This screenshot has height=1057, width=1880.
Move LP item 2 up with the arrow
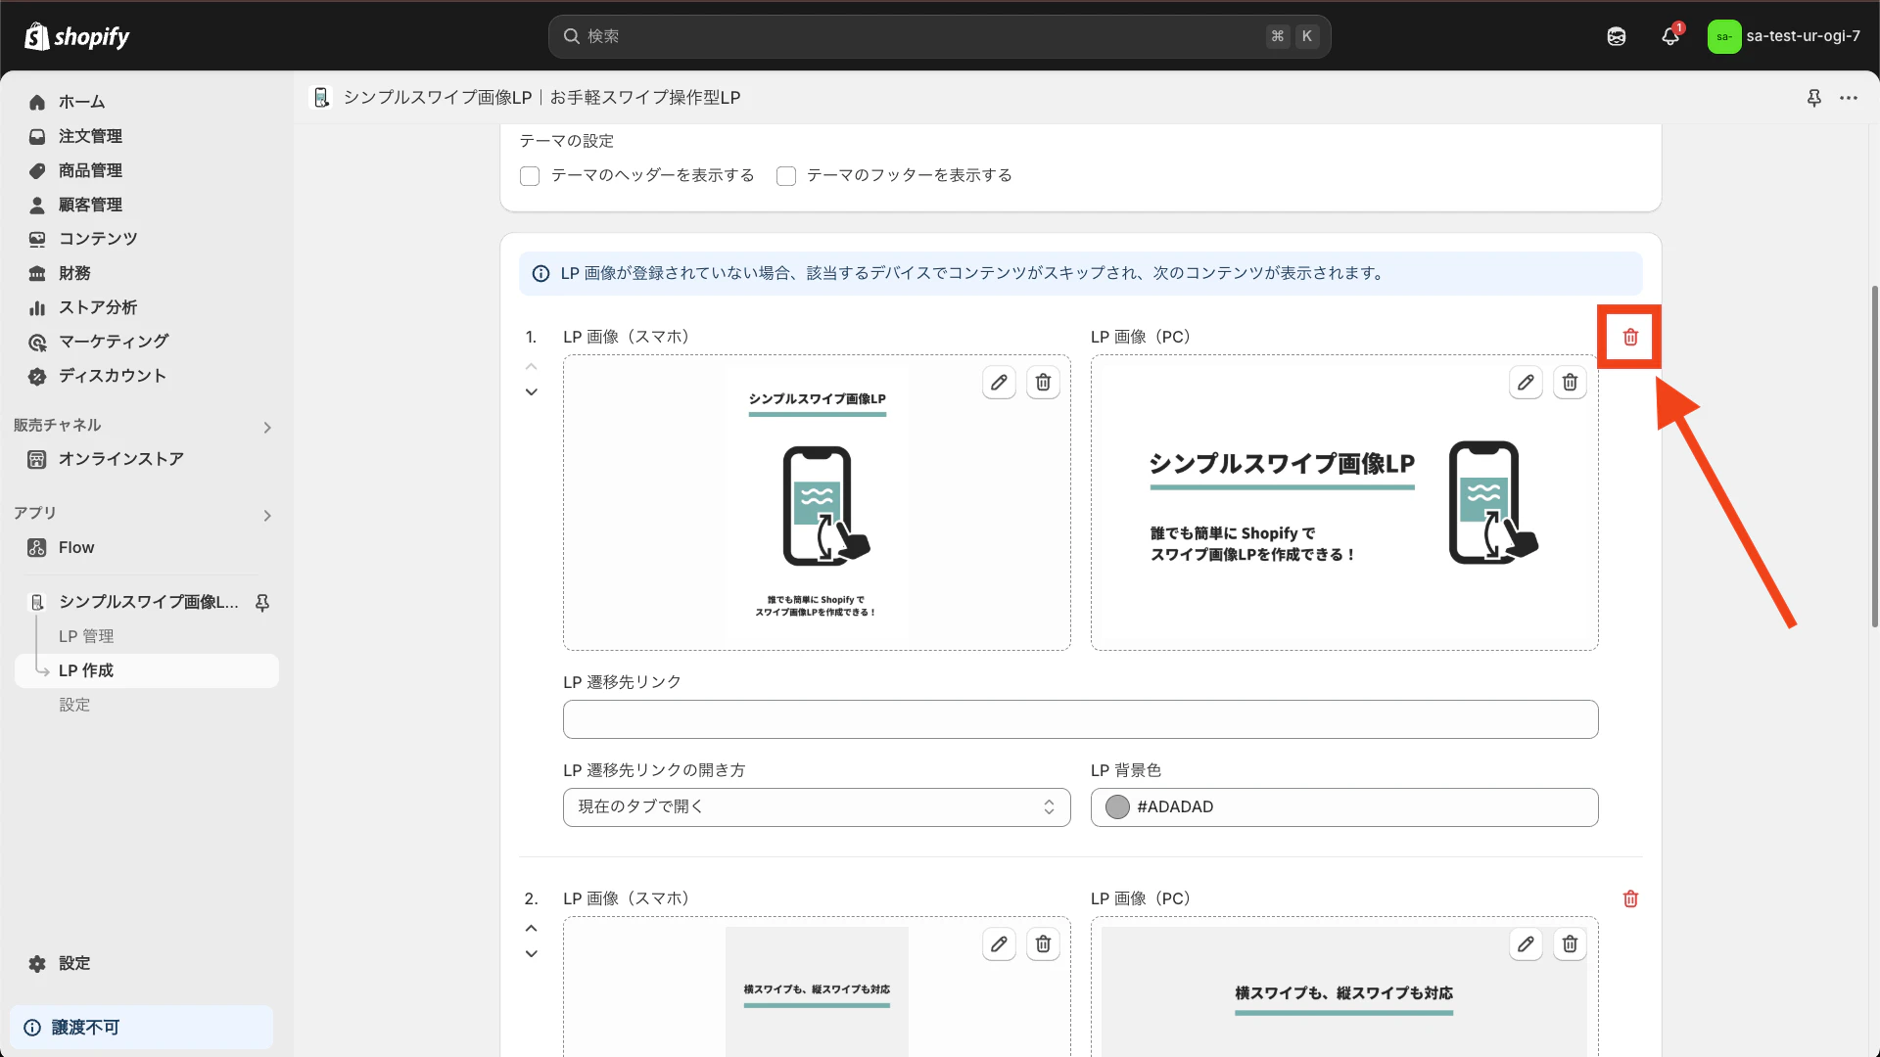coord(532,928)
